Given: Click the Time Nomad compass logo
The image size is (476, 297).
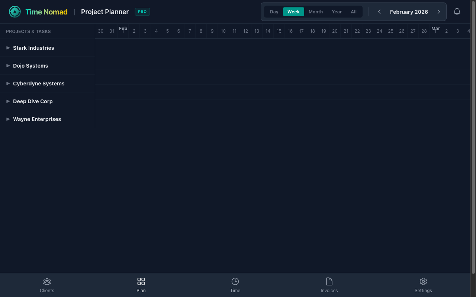Looking at the screenshot, I should 15,12.
